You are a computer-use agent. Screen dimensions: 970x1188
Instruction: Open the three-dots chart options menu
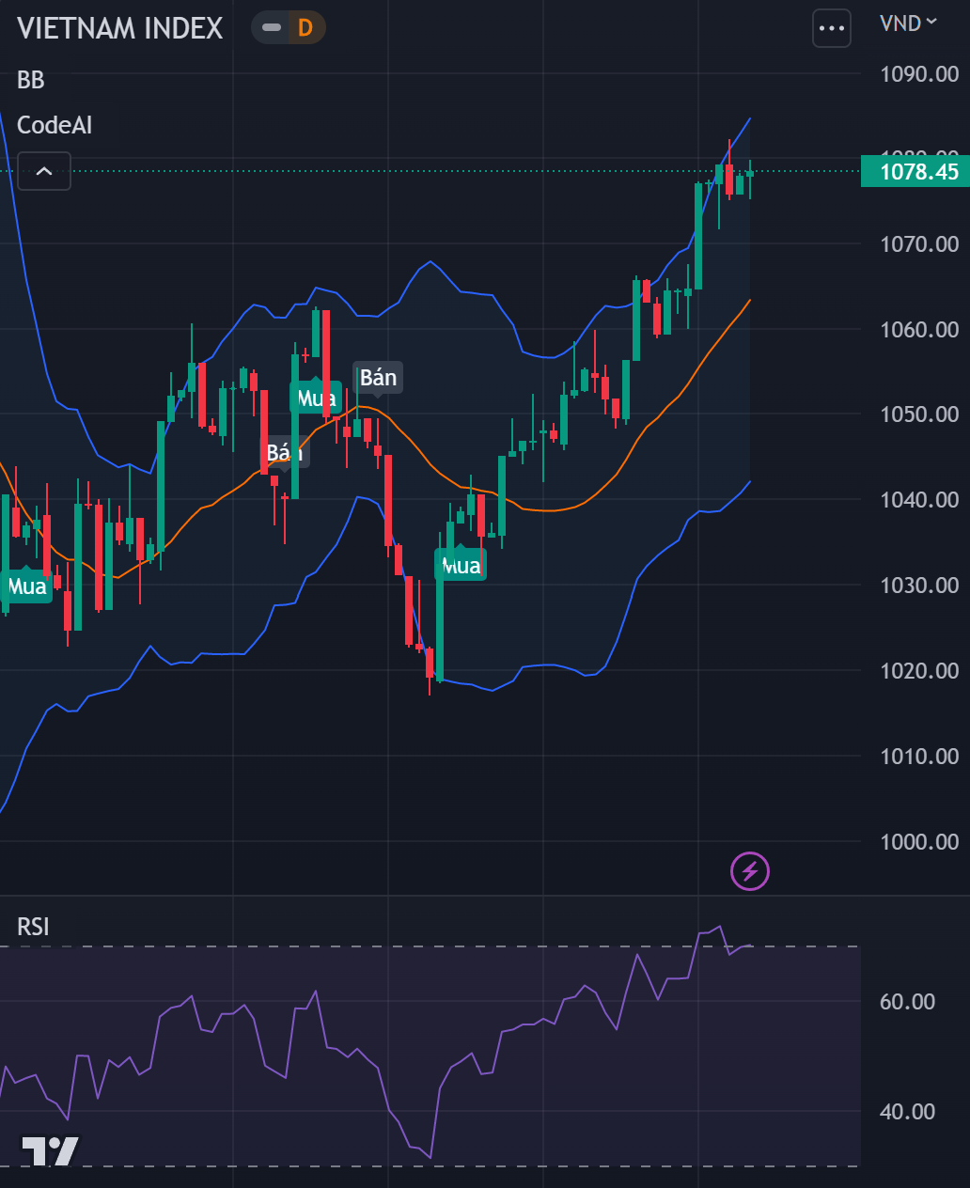coord(832,28)
